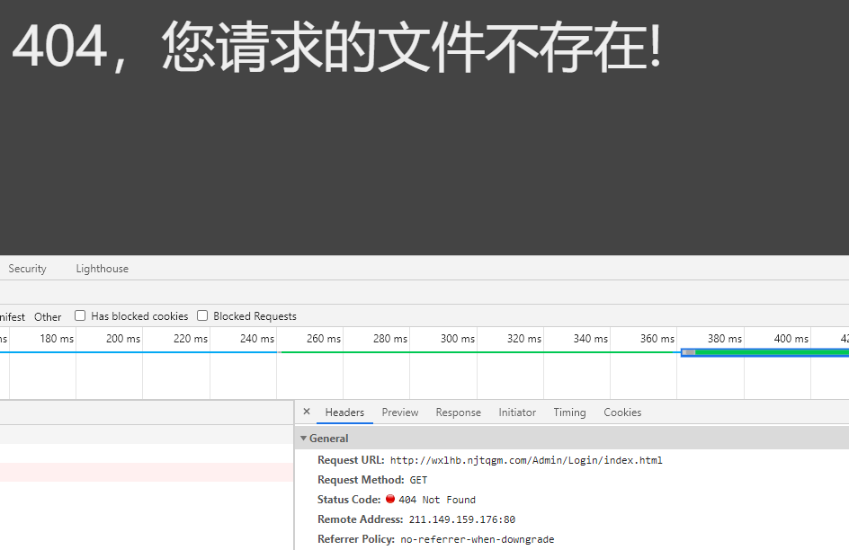849x550 pixels.
Task: Open the Initiator tab
Action: coord(517,412)
